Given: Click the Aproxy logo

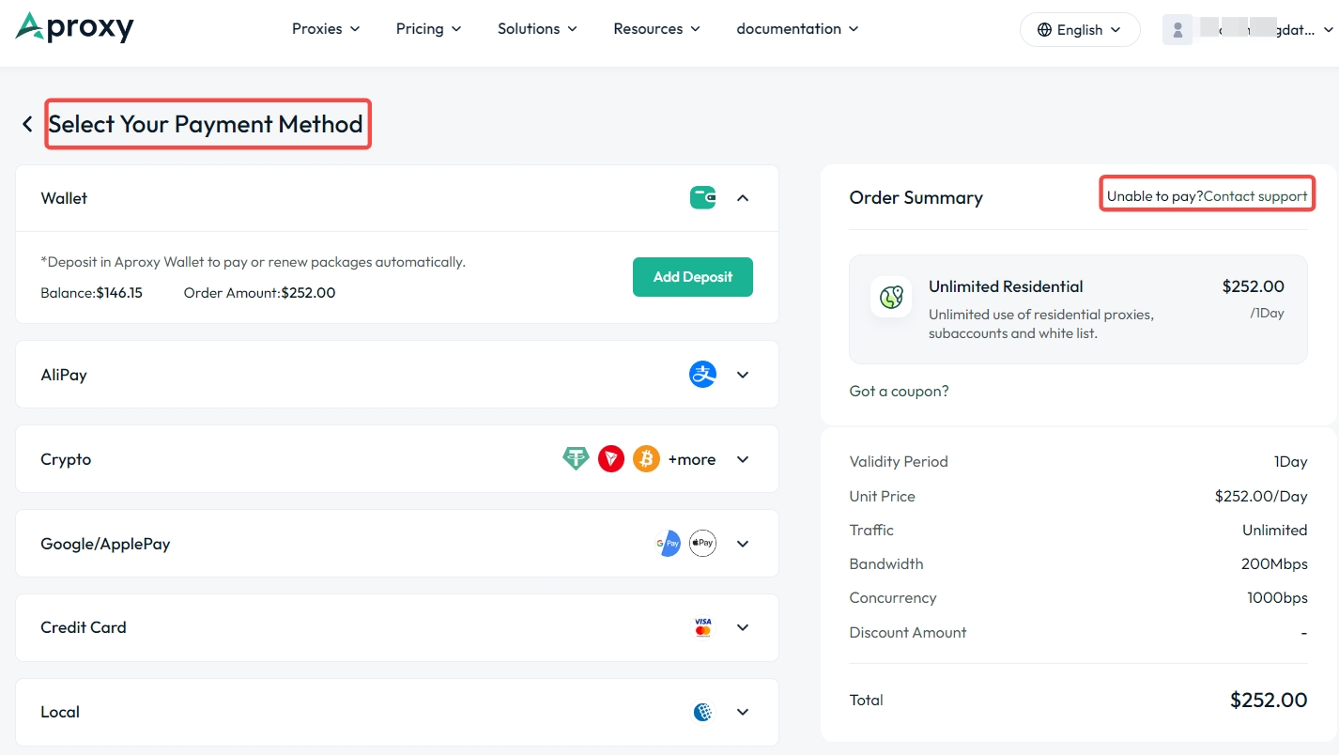Looking at the screenshot, I should point(75,28).
